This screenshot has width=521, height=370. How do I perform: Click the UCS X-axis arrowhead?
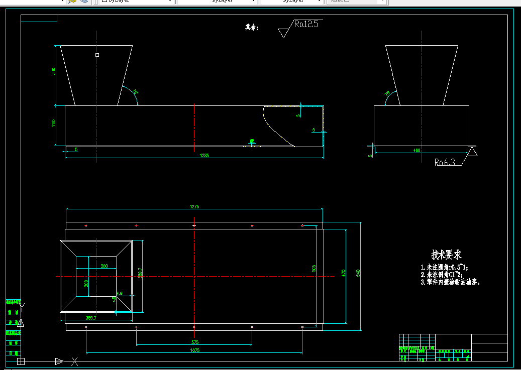pyautogui.click(x=59, y=361)
